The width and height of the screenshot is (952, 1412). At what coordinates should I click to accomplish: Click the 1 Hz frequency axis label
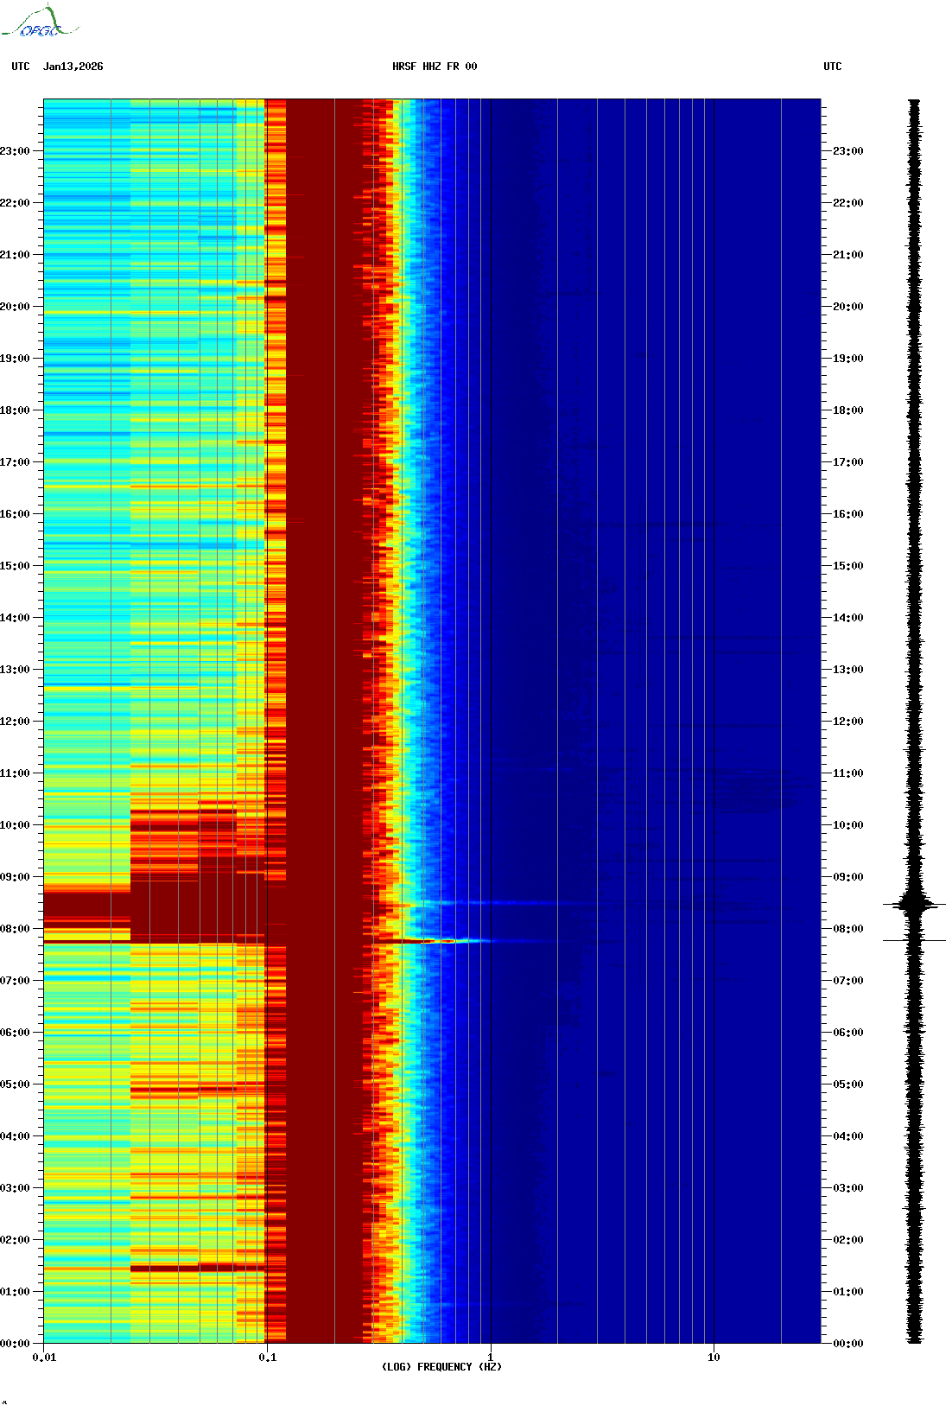[491, 1358]
